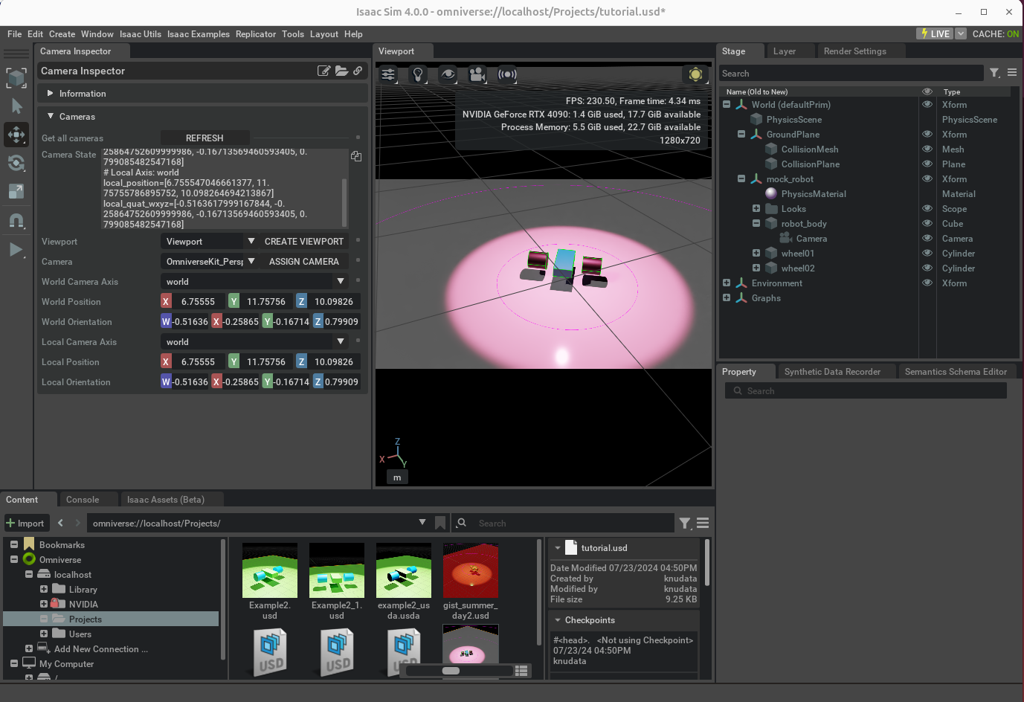This screenshot has height=702, width=1024.
Task: Click the Import button
Action: (x=27, y=523)
